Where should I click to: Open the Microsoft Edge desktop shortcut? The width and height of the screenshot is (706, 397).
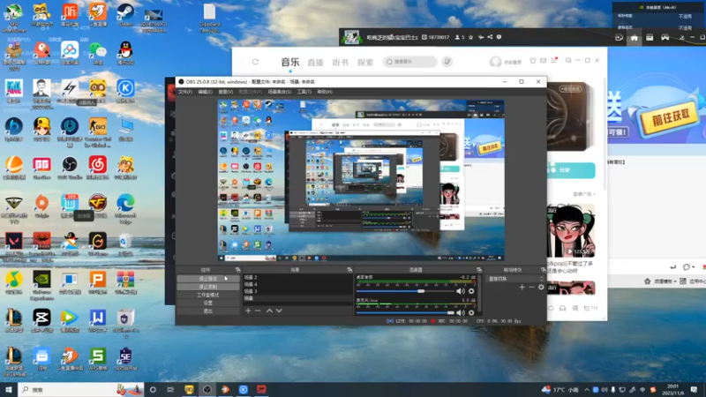click(x=125, y=207)
